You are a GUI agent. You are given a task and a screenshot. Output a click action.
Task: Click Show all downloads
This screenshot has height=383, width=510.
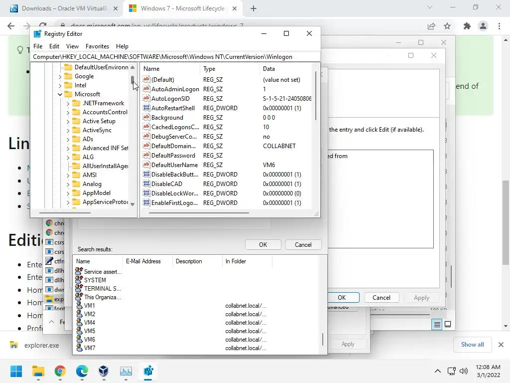472,344
